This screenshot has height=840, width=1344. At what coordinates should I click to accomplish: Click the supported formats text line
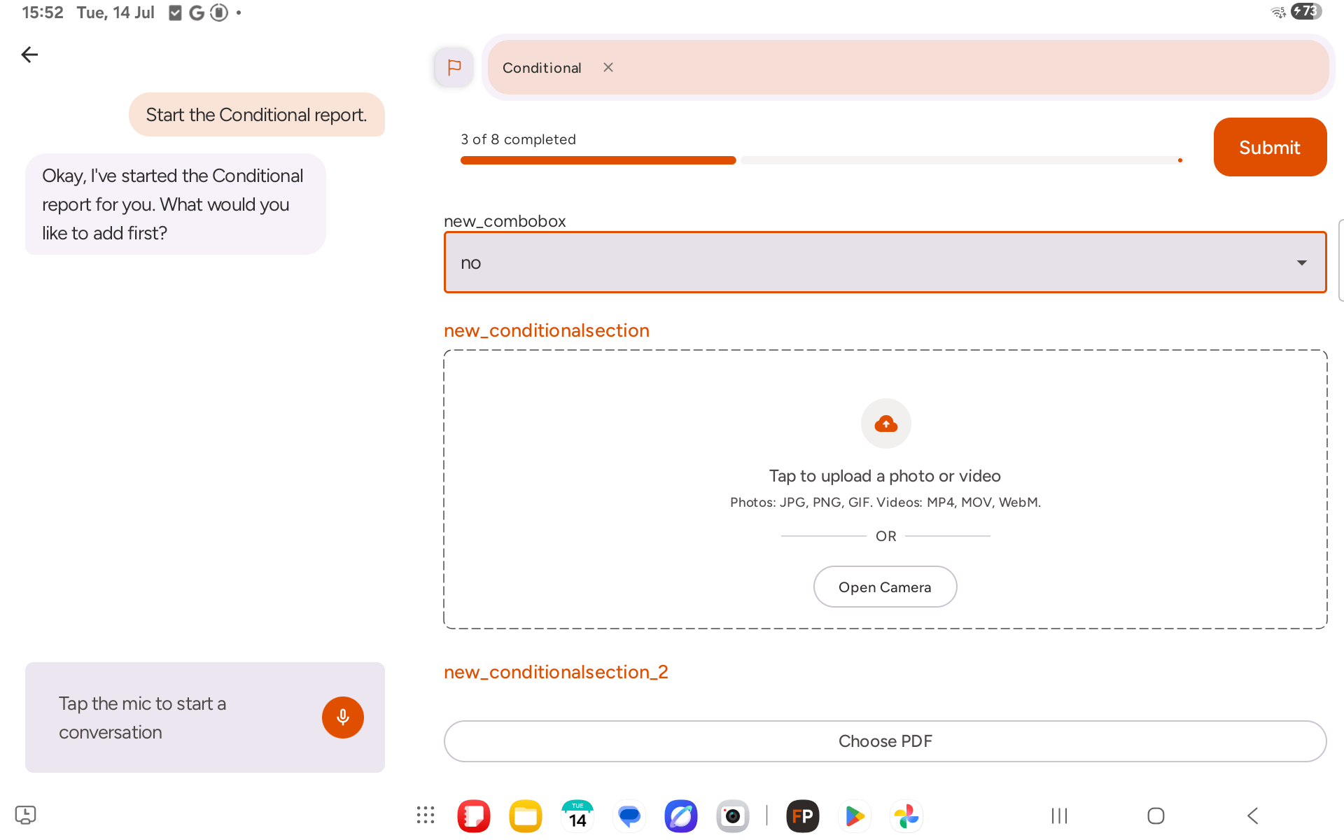click(x=885, y=502)
